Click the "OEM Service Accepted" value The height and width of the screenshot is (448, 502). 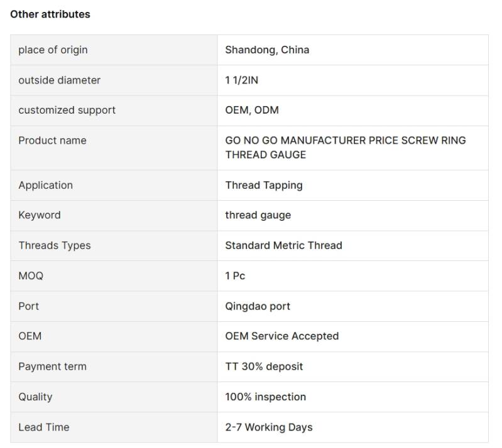(x=281, y=336)
